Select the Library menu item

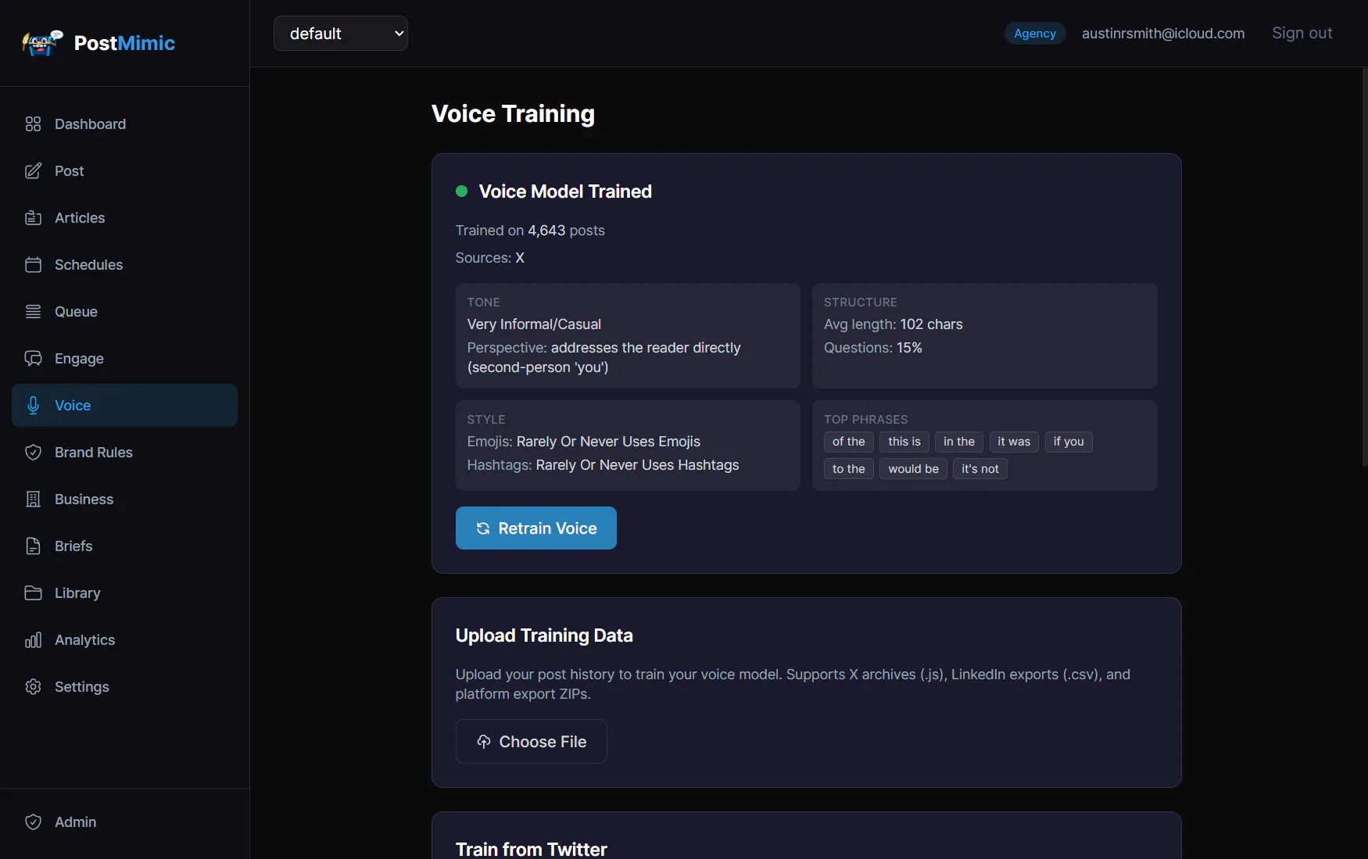point(124,593)
